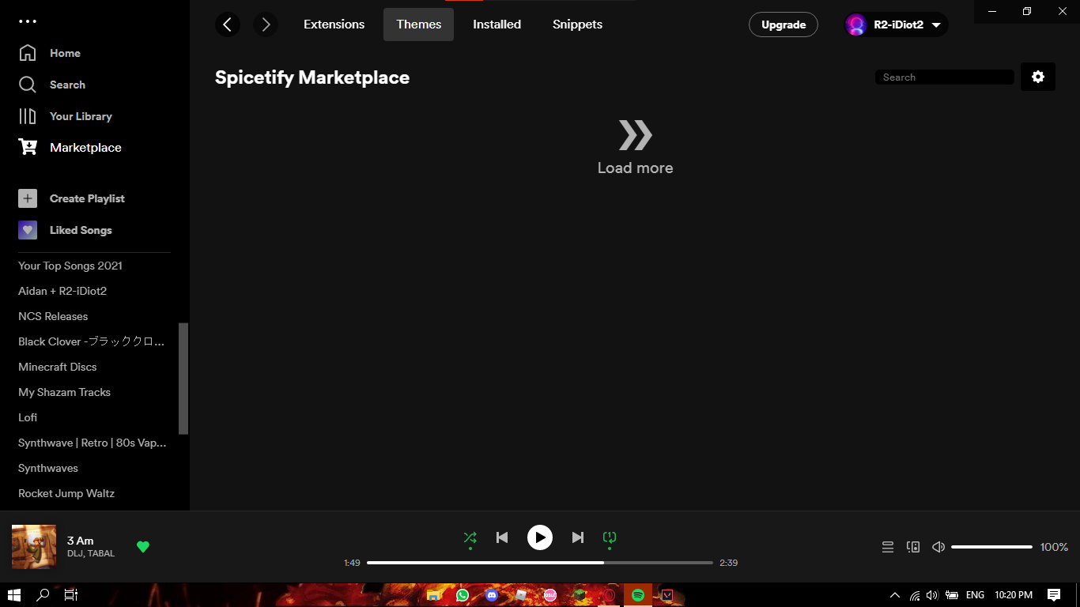The width and height of the screenshot is (1080, 607).
Task: Open network status in system tray
Action: (915, 595)
